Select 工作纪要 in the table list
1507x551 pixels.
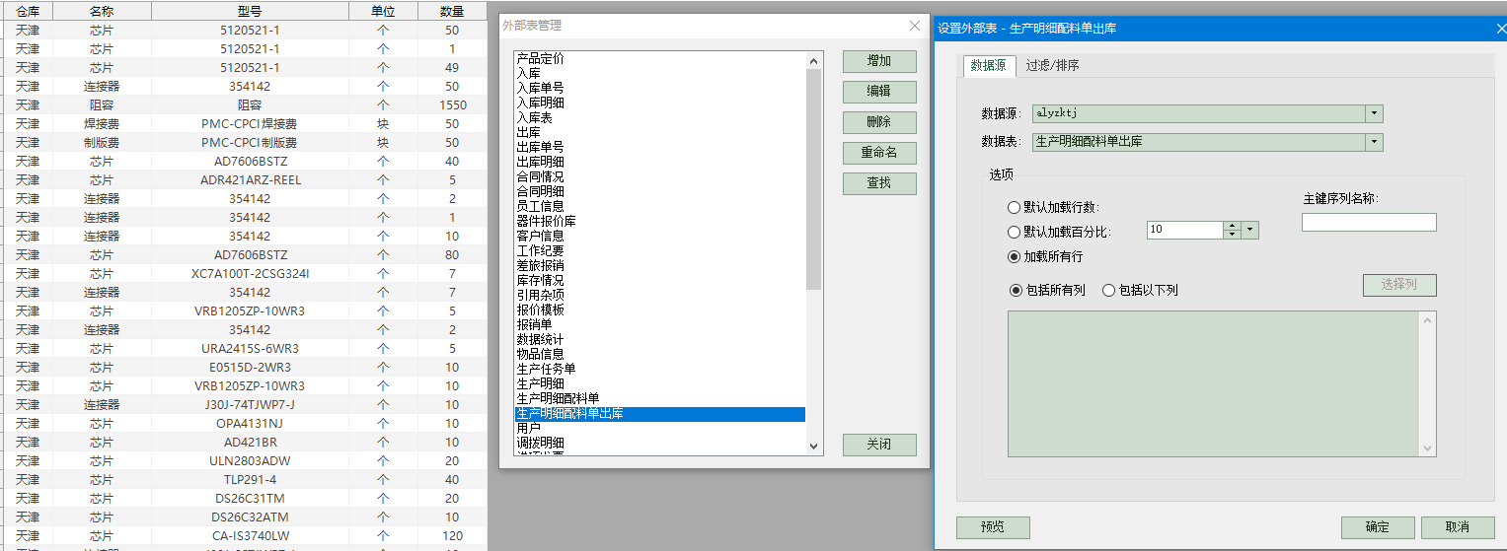coord(659,250)
